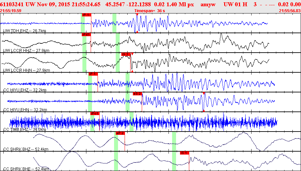Select the 'CC SHRK BHZ -- 52.4km' trace label
Image resolution: width=301 pixels, height=171 pixels.
pos(26,149)
